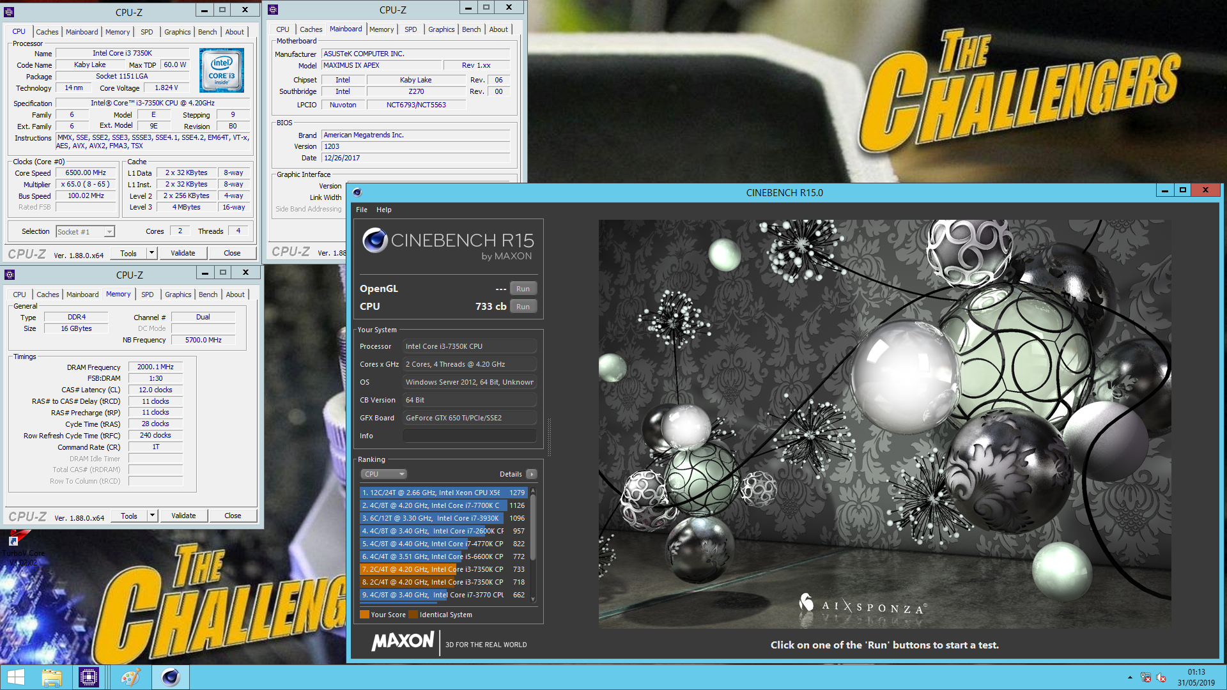Switch to the Caches tab in the top-left CPU-Z

pyautogui.click(x=47, y=32)
